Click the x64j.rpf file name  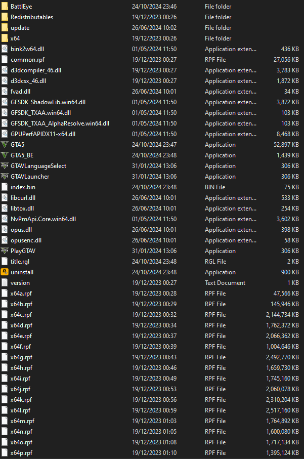pyautogui.click(x=20, y=389)
